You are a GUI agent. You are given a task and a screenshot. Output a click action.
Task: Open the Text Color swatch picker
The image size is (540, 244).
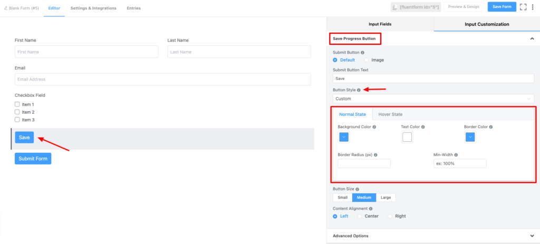point(407,138)
